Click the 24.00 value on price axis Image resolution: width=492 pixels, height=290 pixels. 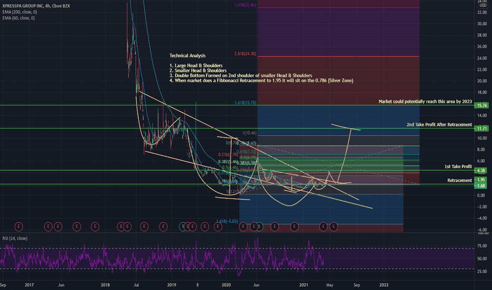pyautogui.click(x=482, y=58)
